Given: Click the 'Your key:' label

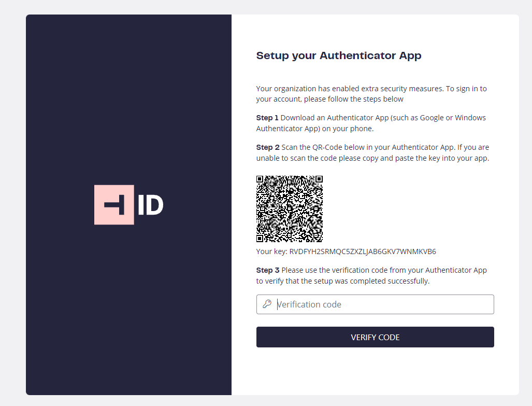Looking at the screenshot, I should pyautogui.click(x=272, y=252).
